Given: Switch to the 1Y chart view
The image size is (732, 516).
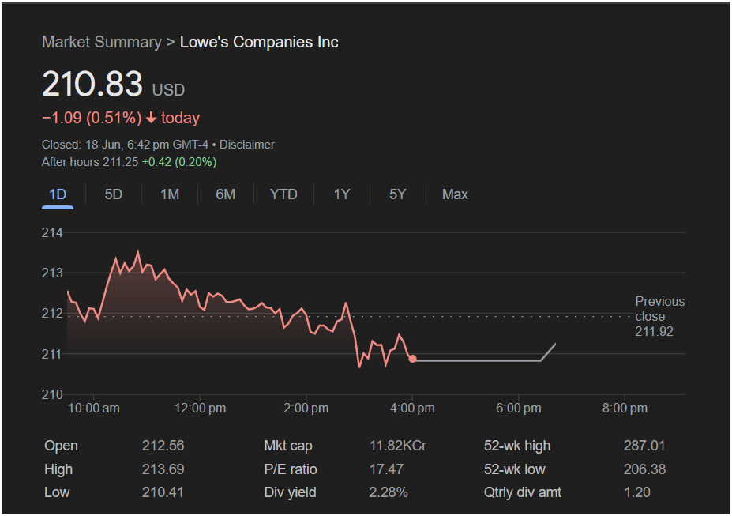Looking at the screenshot, I should pyautogui.click(x=342, y=194).
